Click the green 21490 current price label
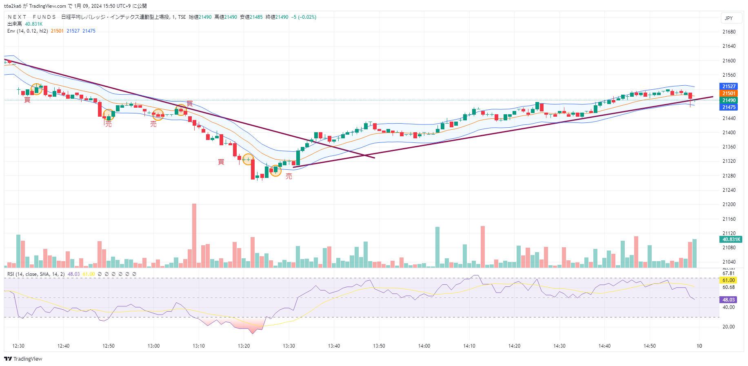The width and height of the screenshot is (748, 366). (x=728, y=100)
